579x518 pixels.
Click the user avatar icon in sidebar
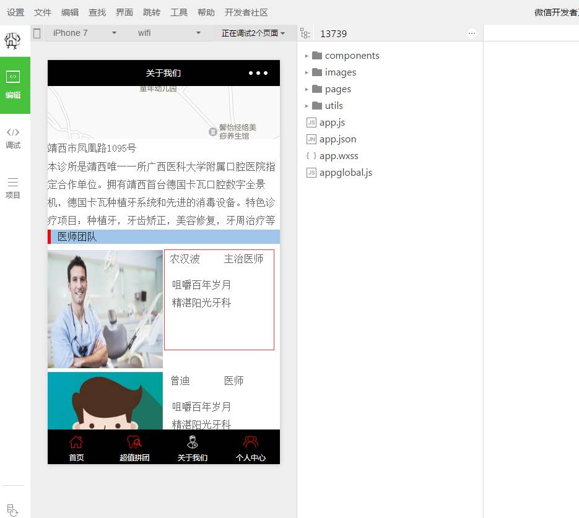click(x=12, y=41)
